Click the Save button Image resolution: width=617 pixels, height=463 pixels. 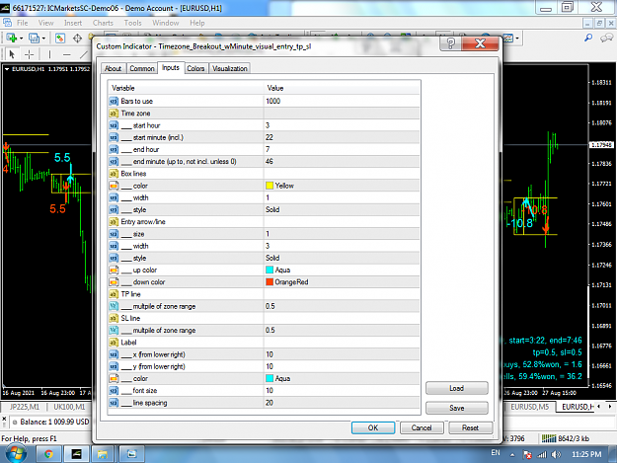pyautogui.click(x=456, y=408)
